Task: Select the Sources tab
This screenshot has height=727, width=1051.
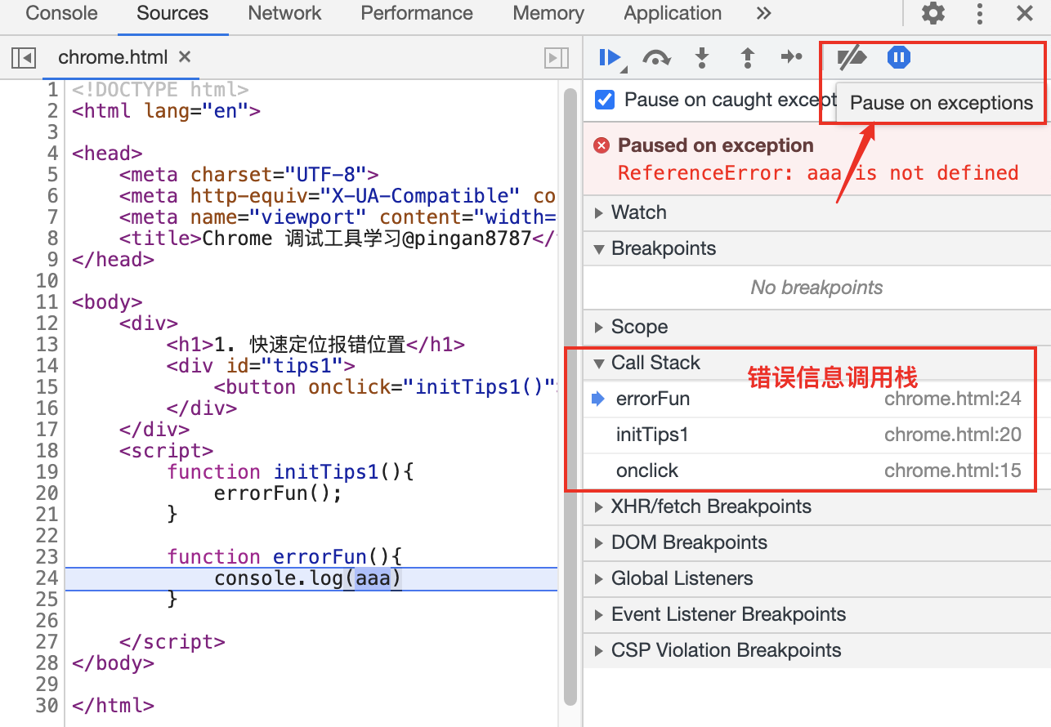Action: click(x=172, y=13)
